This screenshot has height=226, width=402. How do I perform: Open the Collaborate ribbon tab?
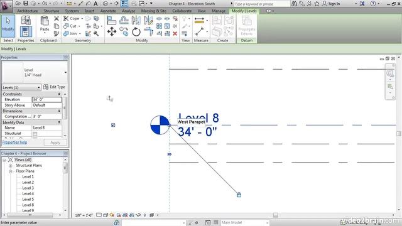[x=182, y=11]
